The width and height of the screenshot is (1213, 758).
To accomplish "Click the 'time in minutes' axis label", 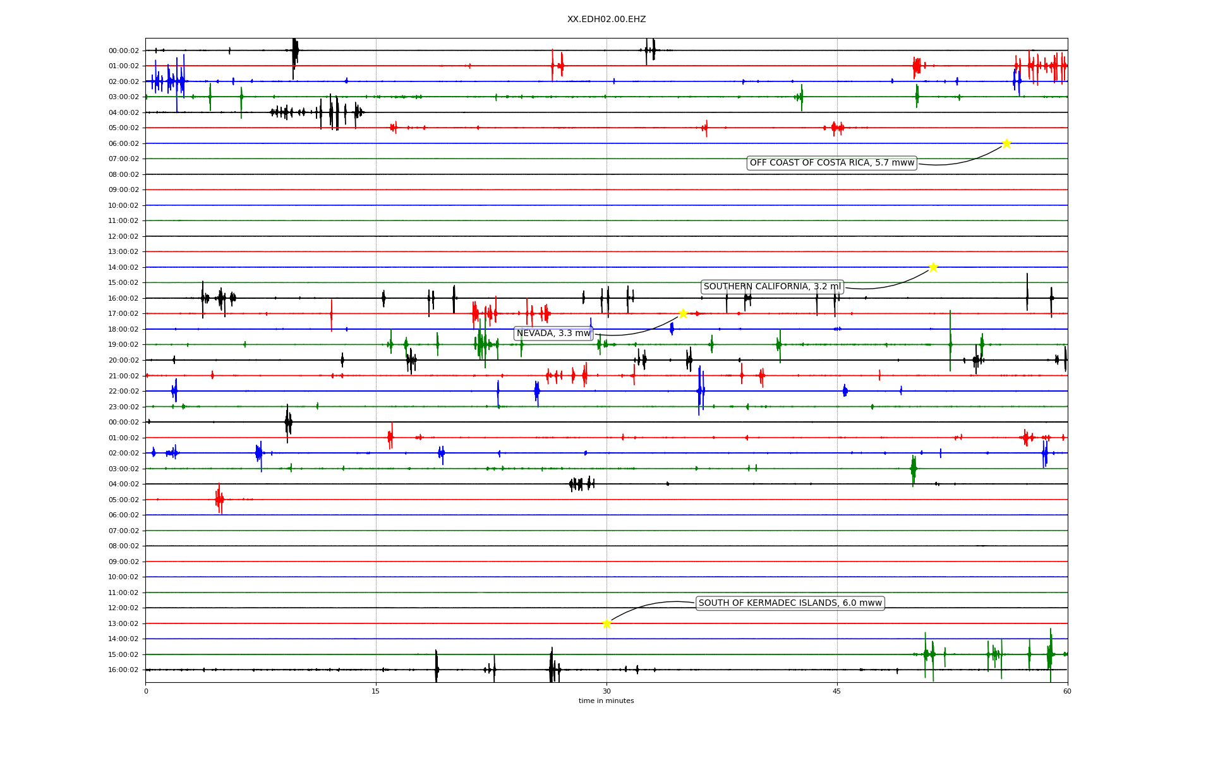I will pyautogui.click(x=606, y=701).
